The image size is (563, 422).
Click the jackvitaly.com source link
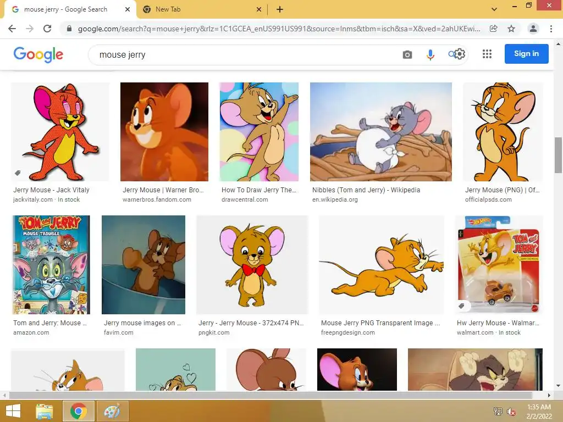32,199
